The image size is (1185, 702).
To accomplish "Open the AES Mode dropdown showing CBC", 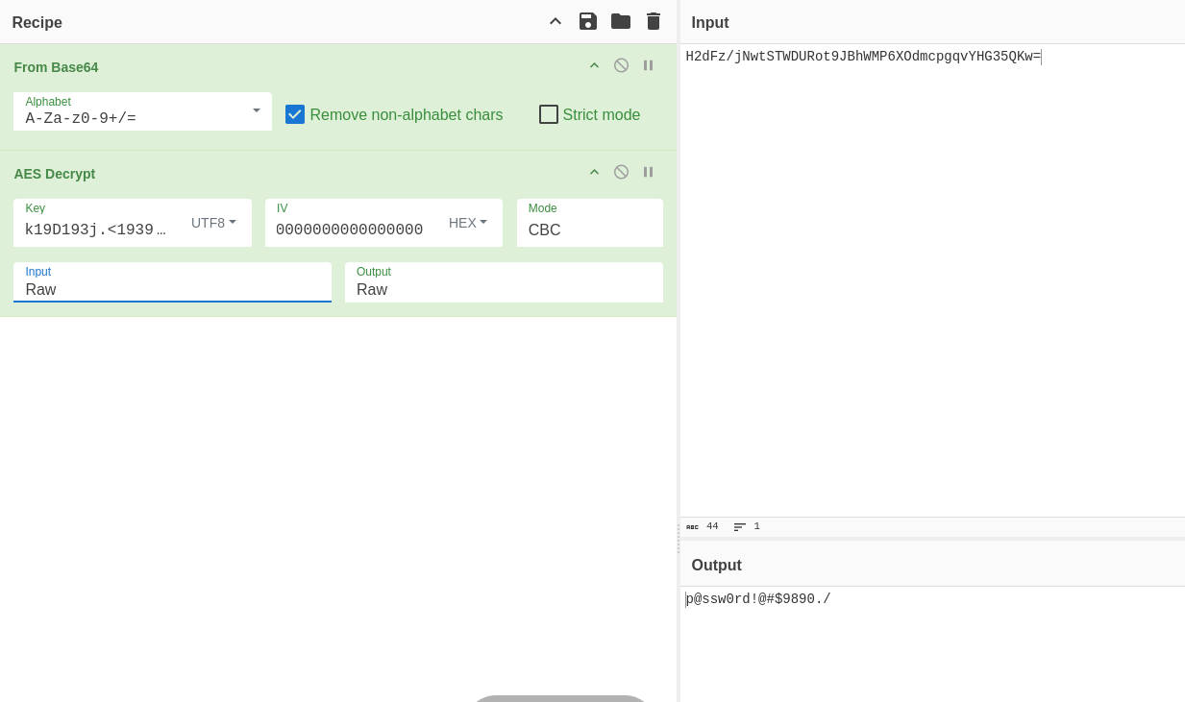I will (590, 223).
